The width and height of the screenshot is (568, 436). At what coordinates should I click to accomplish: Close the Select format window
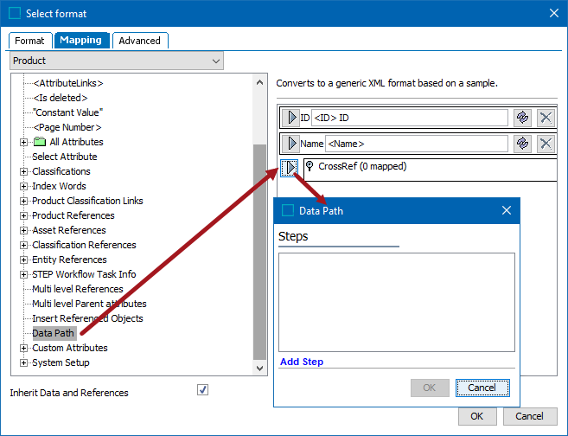(x=554, y=14)
